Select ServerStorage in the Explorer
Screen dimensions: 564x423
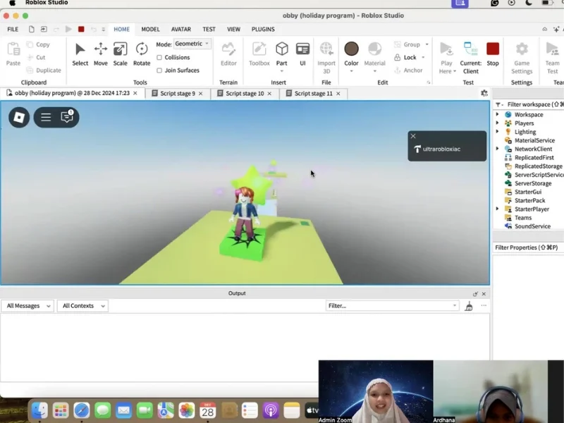[x=533, y=183]
